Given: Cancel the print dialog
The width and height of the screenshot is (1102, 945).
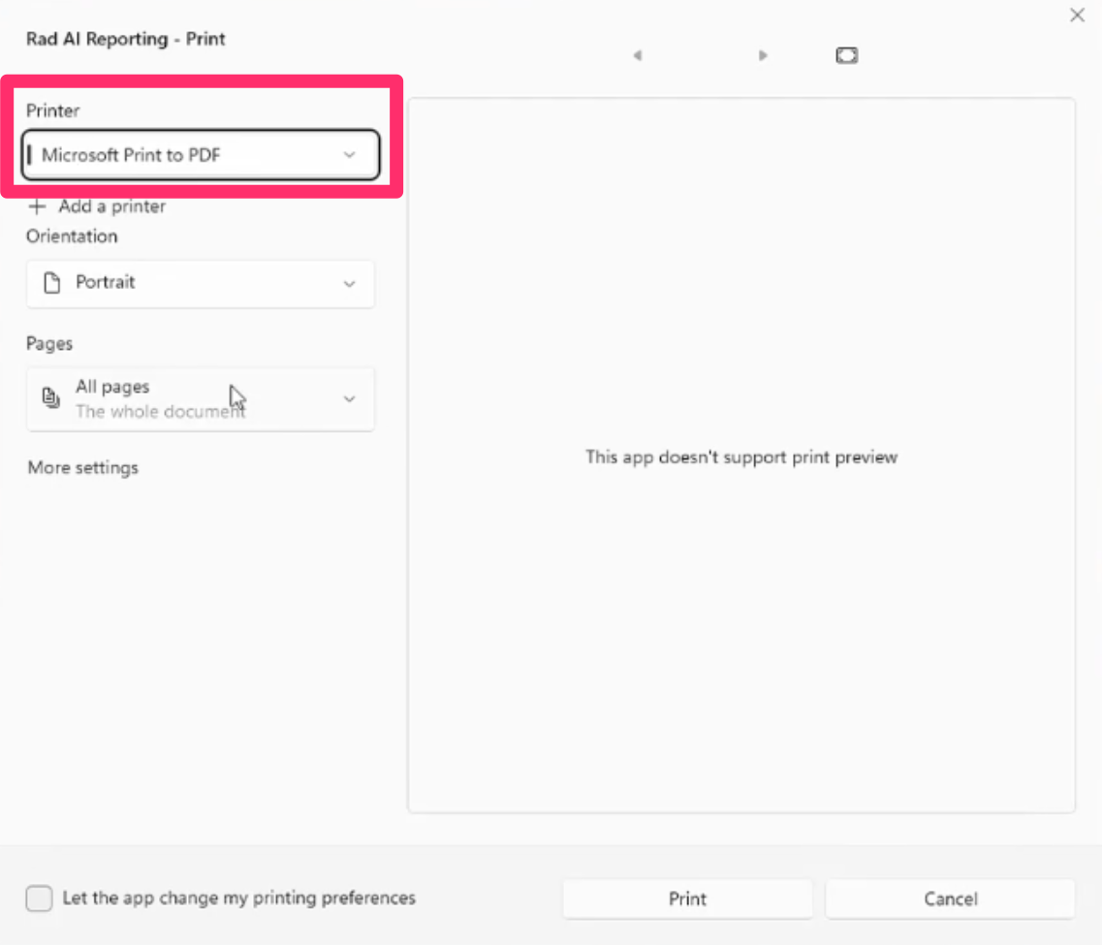Looking at the screenshot, I should coord(950,898).
